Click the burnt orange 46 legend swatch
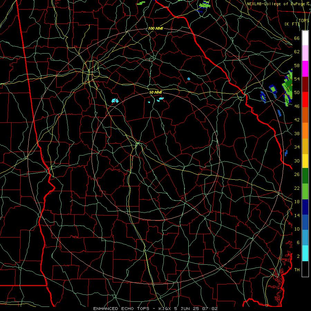The height and width of the screenshot is (311, 311). 305,115
